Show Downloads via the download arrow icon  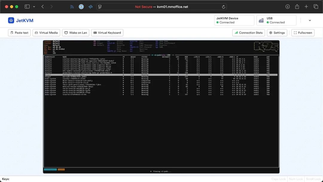click(287, 6)
